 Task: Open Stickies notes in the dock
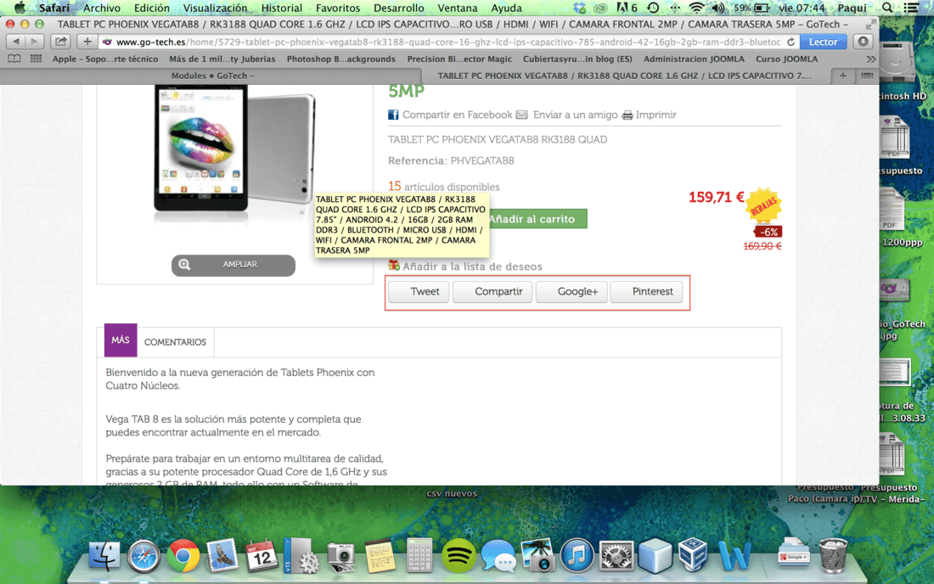coord(380,557)
